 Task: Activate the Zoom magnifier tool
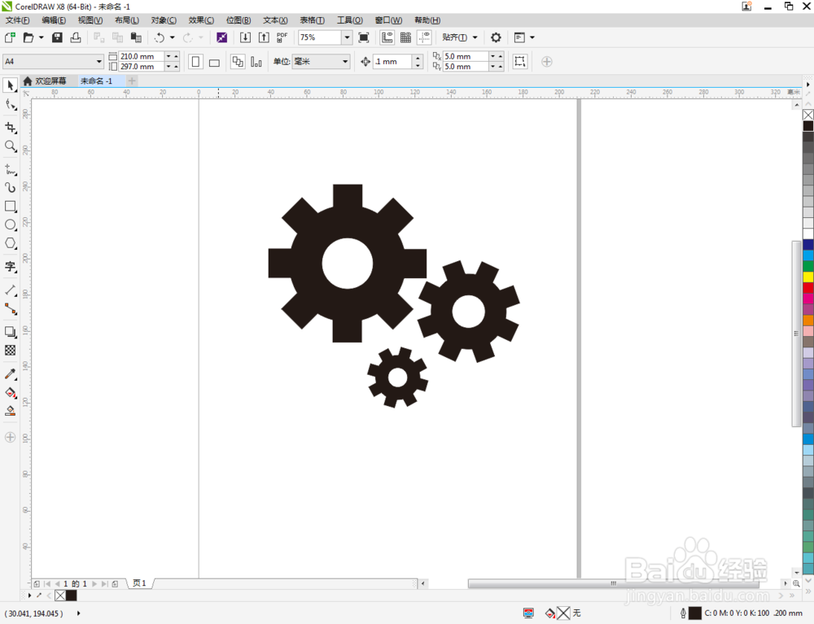pos(11,146)
